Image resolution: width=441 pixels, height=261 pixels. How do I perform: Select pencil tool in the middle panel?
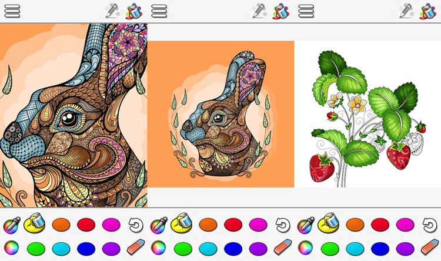(259, 11)
